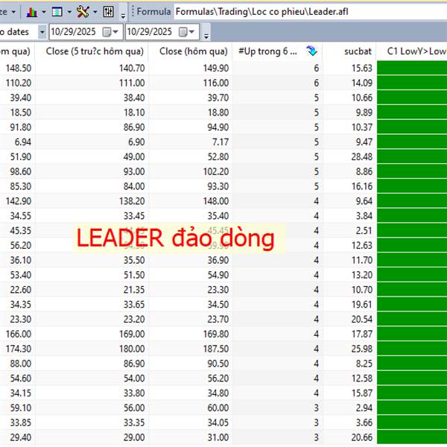Select cell with value 60.00
Image resolution: width=447 pixels, height=447 pixels.
point(190,408)
